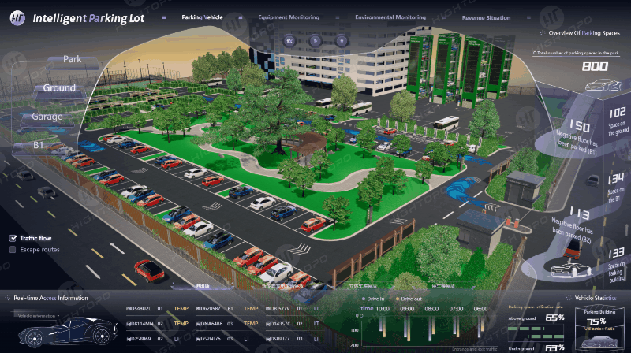Switch to Equipment Monitoring tab
The width and height of the screenshot is (631, 353).
point(289,17)
